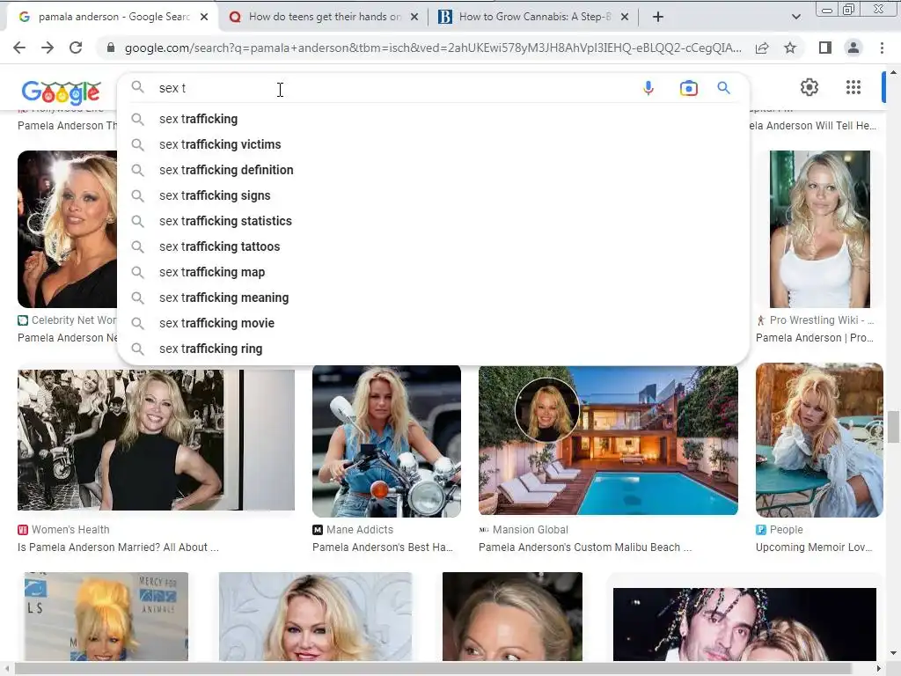901x676 pixels.
Task: Close the pamala anderson Google Search tab
Action: (x=204, y=17)
